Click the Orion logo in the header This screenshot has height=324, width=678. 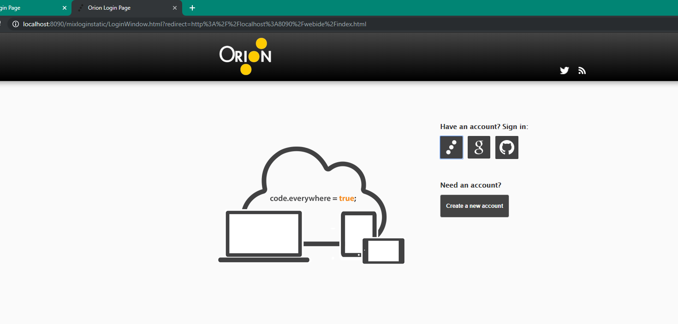pyautogui.click(x=245, y=56)
